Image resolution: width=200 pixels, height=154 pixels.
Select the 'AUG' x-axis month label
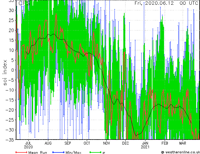(x=48, y=143)
